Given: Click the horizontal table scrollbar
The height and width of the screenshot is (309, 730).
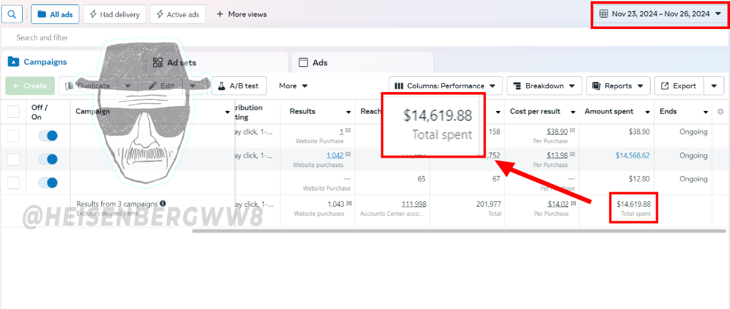Looking at the screenshot, I should (459, 230).
